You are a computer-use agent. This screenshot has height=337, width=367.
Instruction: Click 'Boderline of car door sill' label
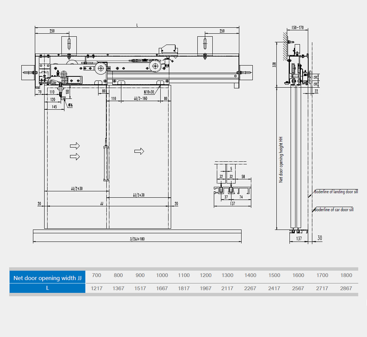click(x=334, y=210)
